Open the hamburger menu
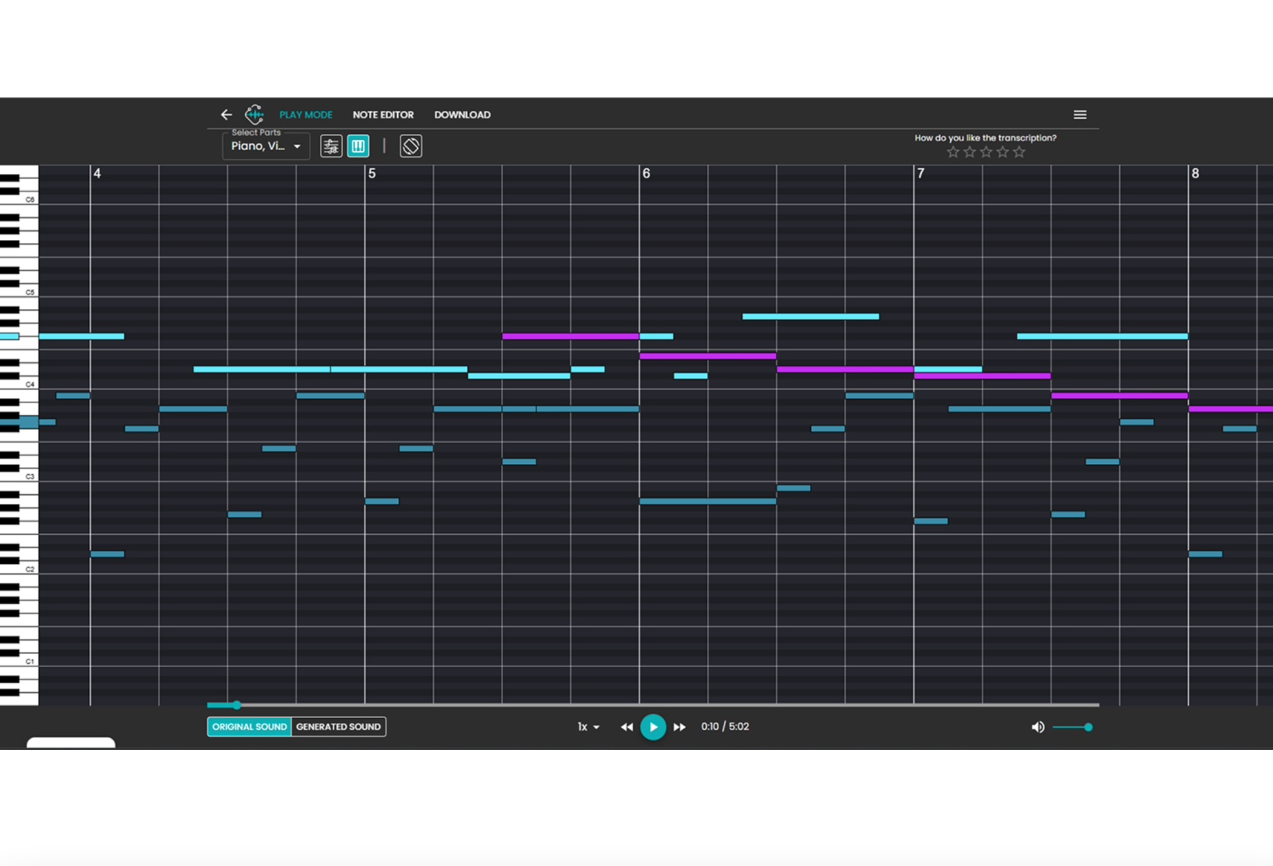 coord(1079,114)
